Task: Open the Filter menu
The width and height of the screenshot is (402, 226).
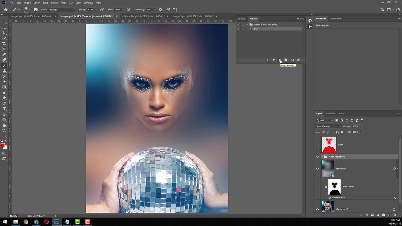Action: point(63,3)
